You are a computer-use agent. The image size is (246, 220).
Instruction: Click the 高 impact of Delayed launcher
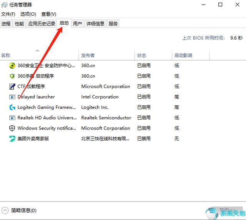[177, 97]
